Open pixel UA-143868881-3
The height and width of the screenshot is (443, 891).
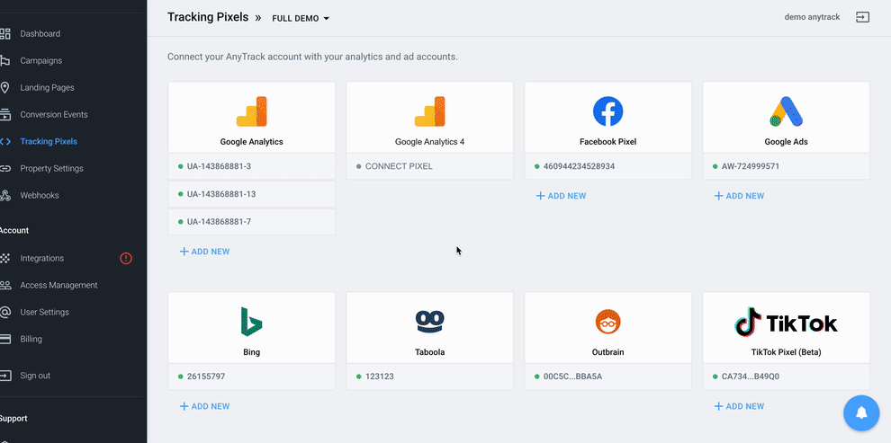[x=252, y=167]
